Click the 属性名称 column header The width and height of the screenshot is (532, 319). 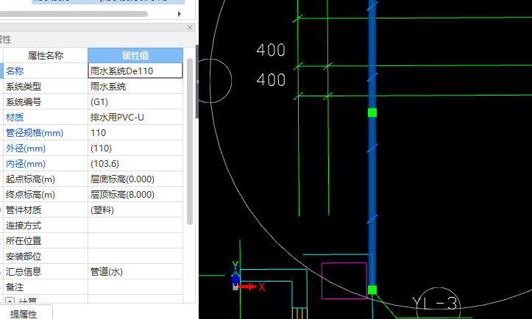point(46,55)
